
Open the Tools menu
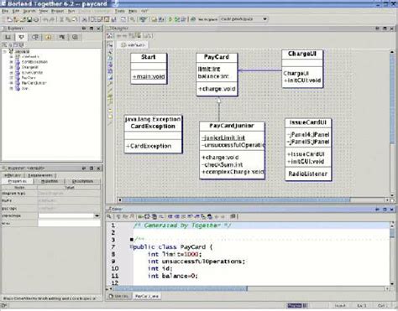[x=120, y=11]
